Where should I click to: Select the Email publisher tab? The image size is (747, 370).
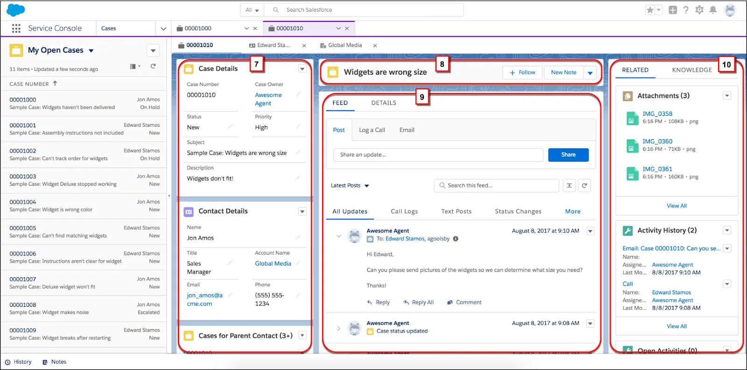[x=407, y=130]
